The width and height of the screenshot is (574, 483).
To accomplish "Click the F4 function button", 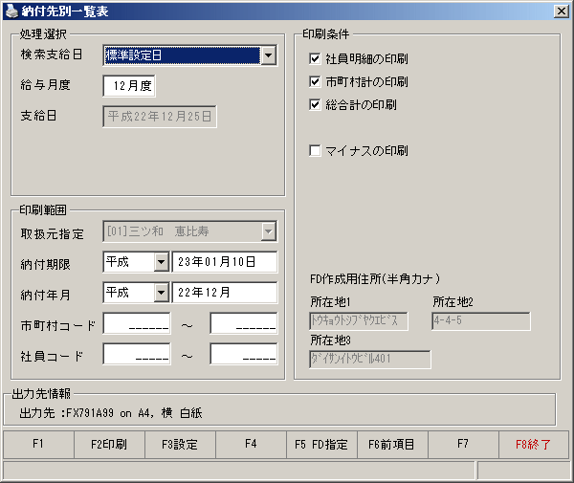I will click(x=251, y=444).
